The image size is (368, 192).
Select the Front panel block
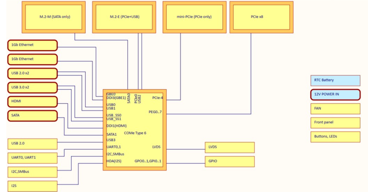(335, 123)
